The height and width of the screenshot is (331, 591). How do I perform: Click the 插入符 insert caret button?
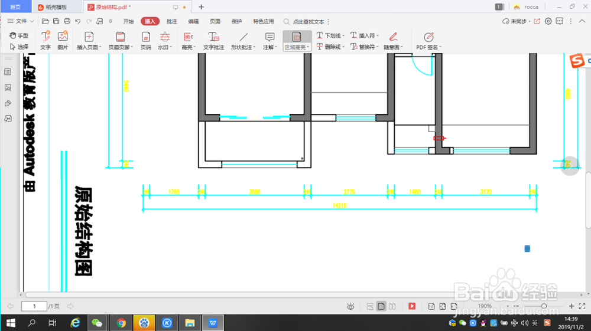pyautogui.click(x=365, y=35)
